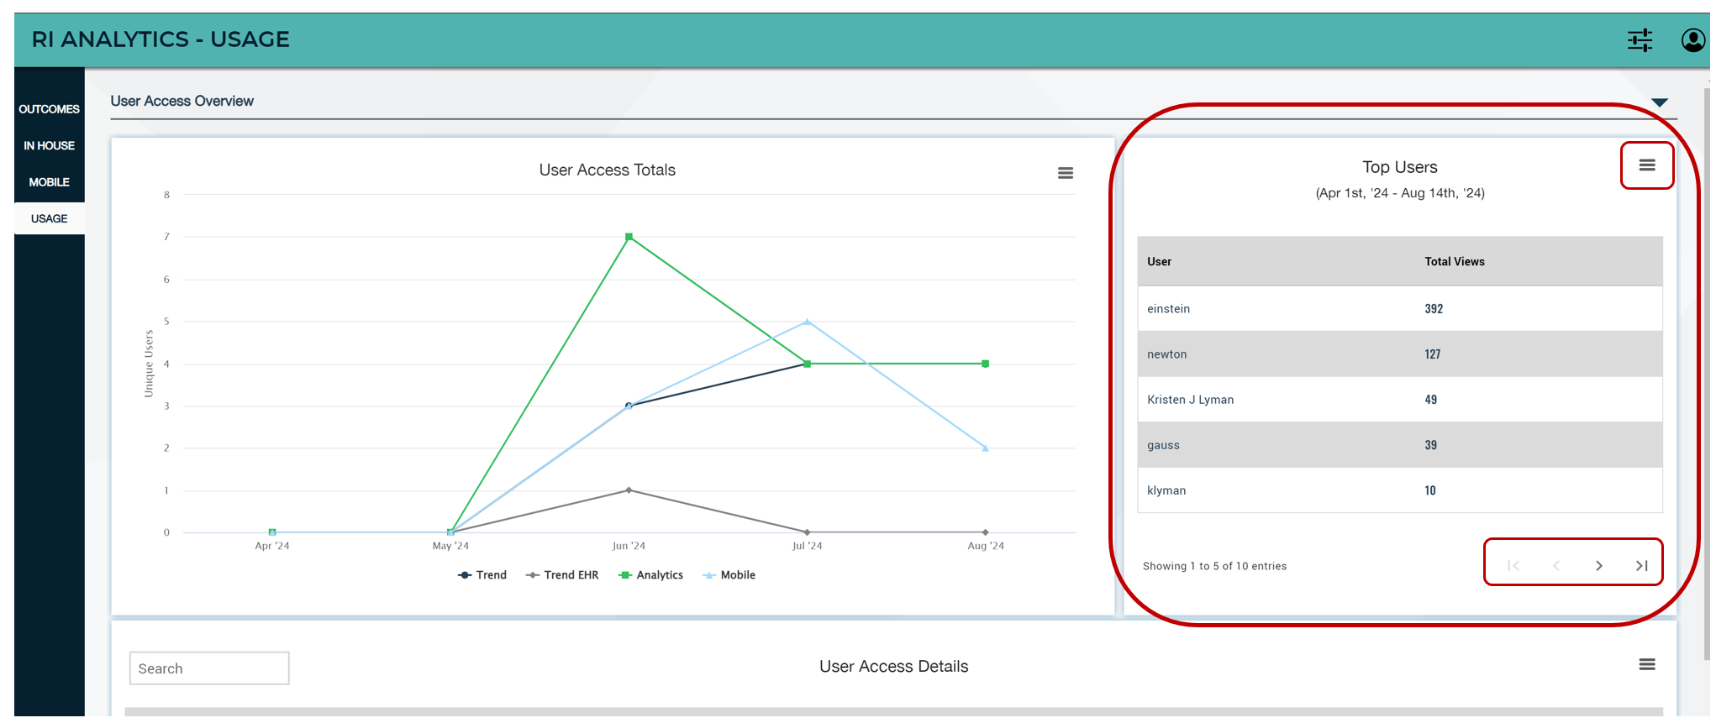The image size is (1716, 723).
Task: Click Analytics peak data point at Jun '24
Action: tap(629, 237)
